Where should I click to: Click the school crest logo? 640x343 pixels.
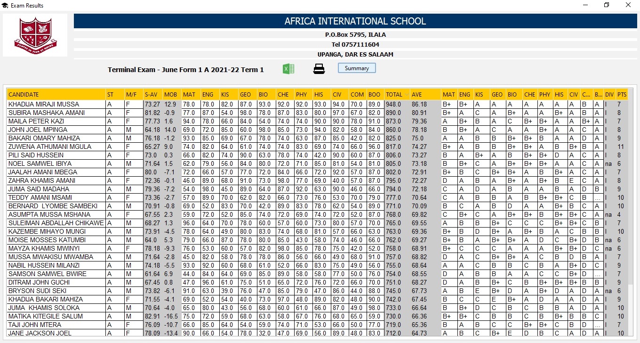[x=35, y=35]
